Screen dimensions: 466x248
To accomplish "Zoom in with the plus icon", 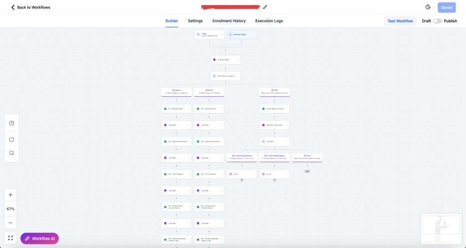I will [10, 195].
